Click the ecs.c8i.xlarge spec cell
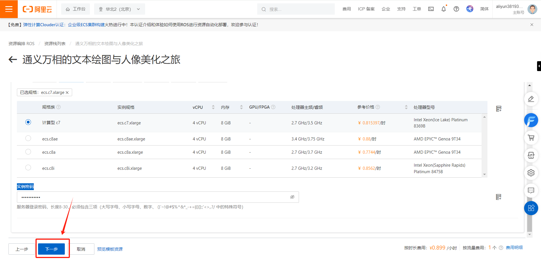541x260 pixels. 130,168
